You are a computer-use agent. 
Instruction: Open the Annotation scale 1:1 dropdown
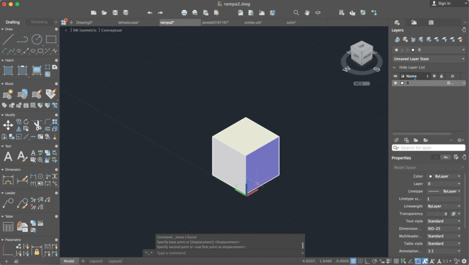click(x=444, y=251)
